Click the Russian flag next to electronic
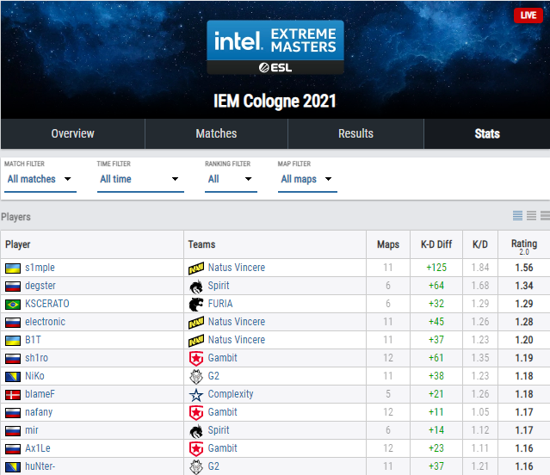The image size is (550, 475). click(x=13, y=323)
